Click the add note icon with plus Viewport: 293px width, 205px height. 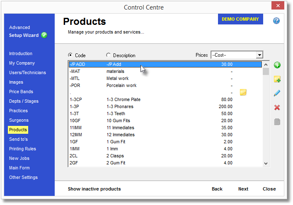click(277, 79)
